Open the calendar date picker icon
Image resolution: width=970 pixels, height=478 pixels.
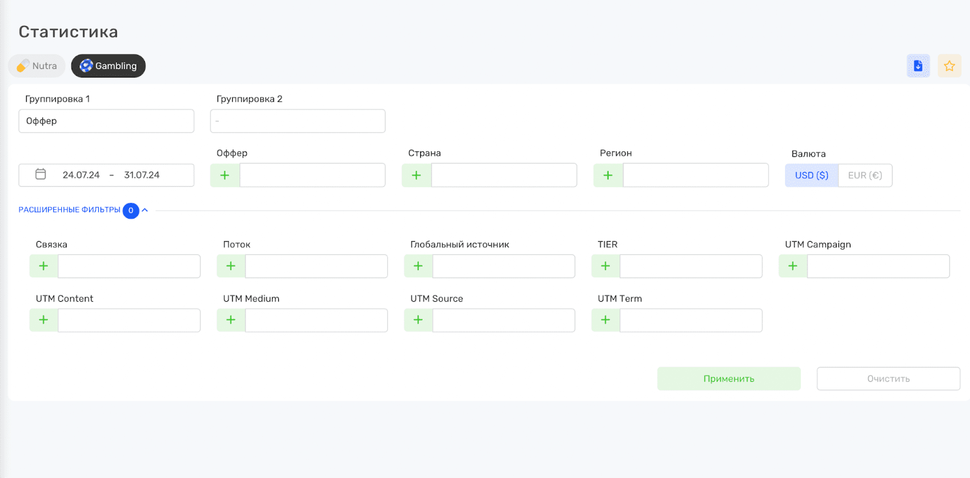coord(41,174)
